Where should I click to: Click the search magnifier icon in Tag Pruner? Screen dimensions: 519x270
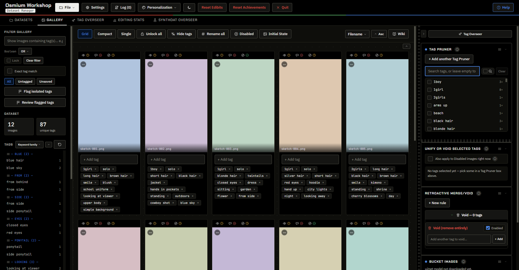tap(490, 71)
